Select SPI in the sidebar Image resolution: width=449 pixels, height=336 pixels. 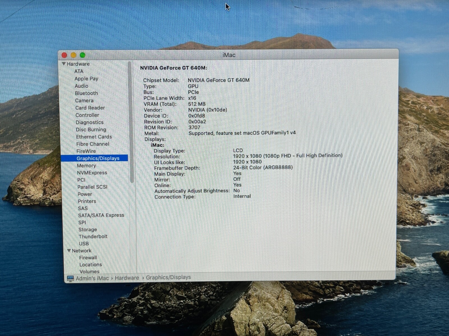[82, 222]
